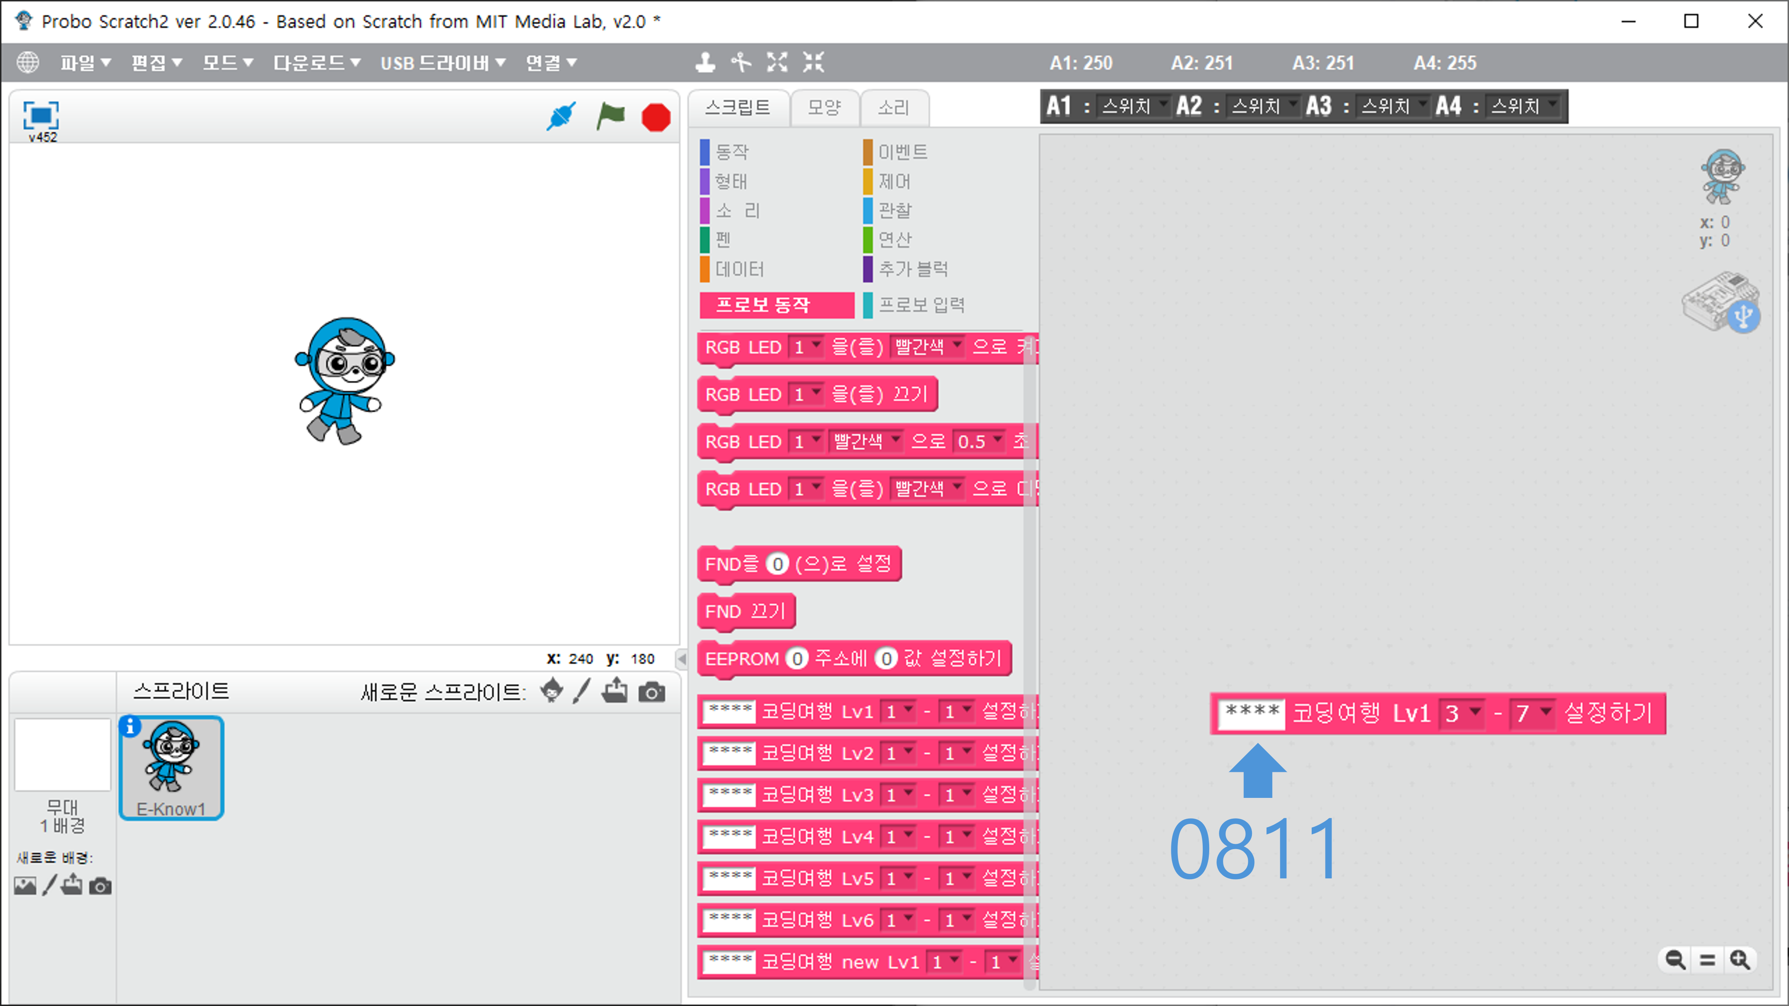Expand the 빨간색 color dropdown in first block

[x=956, y=345]
